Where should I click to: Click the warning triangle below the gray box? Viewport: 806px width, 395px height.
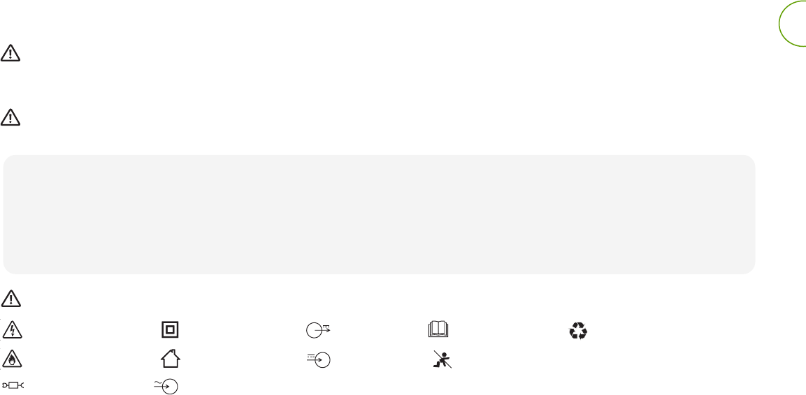tap(10, 299)
